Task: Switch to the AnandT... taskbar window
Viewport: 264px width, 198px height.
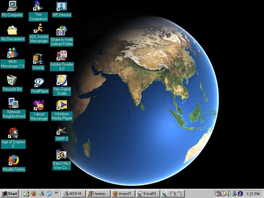Action: coord(123,194)
